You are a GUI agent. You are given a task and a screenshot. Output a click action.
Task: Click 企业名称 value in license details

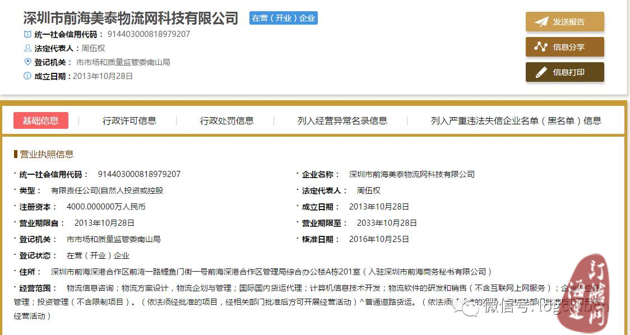tap(412, 174)
